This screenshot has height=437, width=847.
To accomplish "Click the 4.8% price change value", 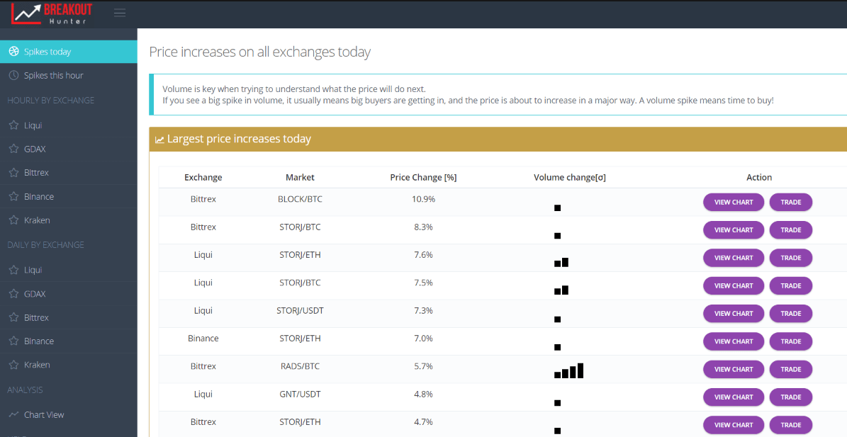I will [424, 395].
